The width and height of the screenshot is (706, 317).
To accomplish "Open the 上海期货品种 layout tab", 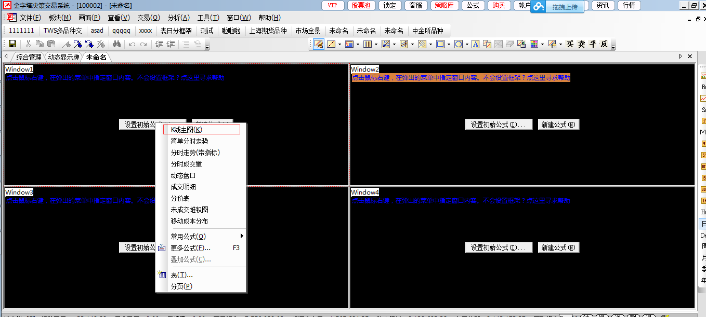I will pos(268,31).
